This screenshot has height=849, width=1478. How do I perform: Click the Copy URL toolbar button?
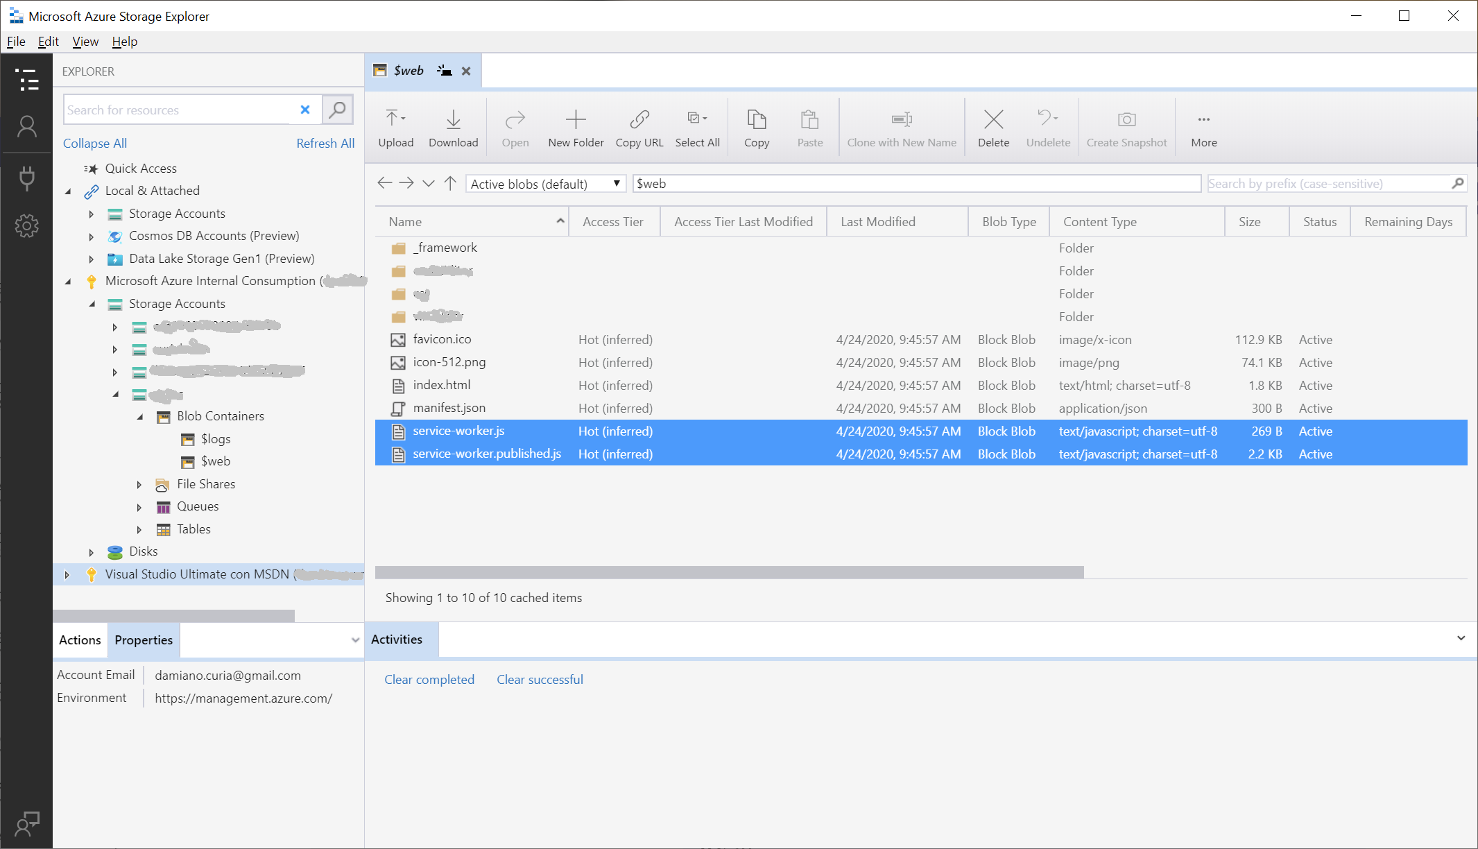pyautogui.click(x=639, y=128)
